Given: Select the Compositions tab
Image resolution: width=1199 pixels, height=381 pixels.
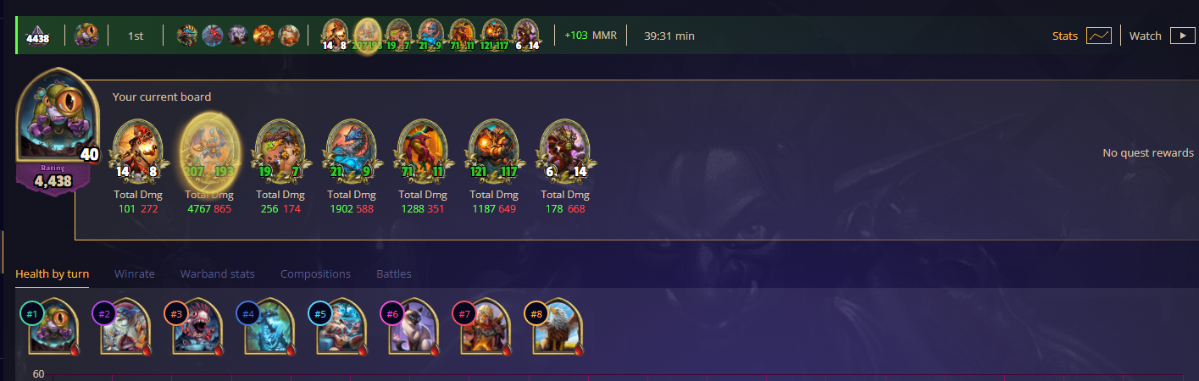Looking at the screenshot, I should coord(315,273).
